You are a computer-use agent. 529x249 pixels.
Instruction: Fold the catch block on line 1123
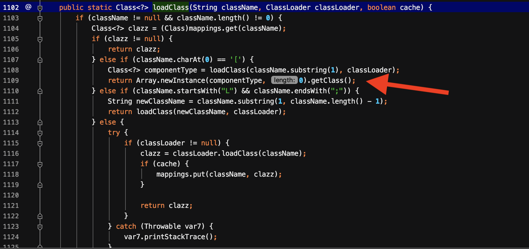[40, 227]
